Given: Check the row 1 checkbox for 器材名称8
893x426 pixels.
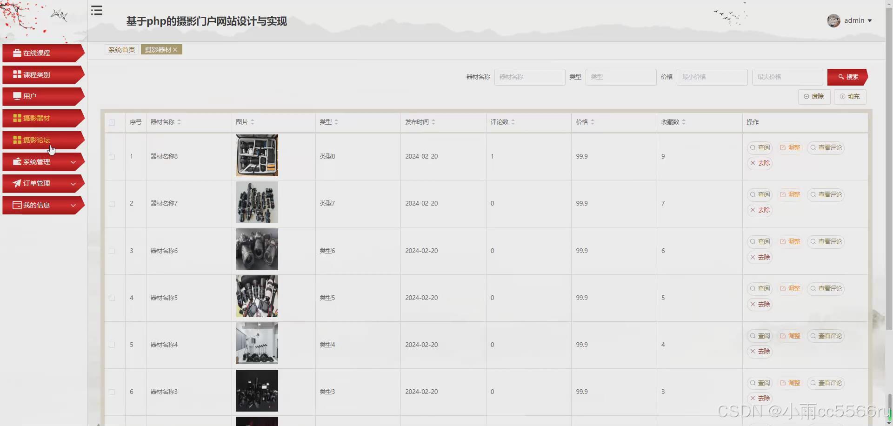Looking at the screenshot, I should click(112, 157).
